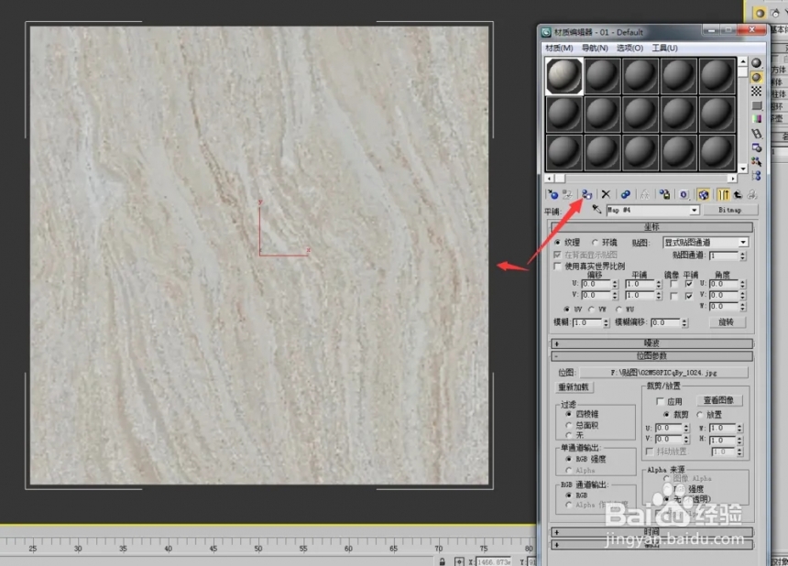Toggle Show End Result icon
Screen dimensions: 788x566
point(723,195)
